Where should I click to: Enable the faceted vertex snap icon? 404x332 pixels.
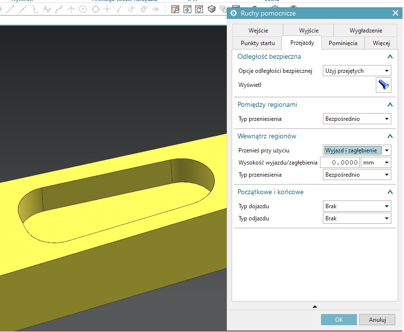[144, 10]
